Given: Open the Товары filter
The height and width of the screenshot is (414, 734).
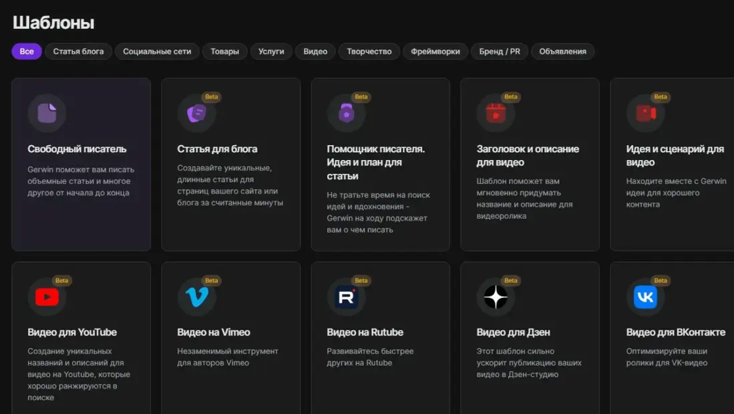Looking at the screenshot, I should (x=224, y=51).
